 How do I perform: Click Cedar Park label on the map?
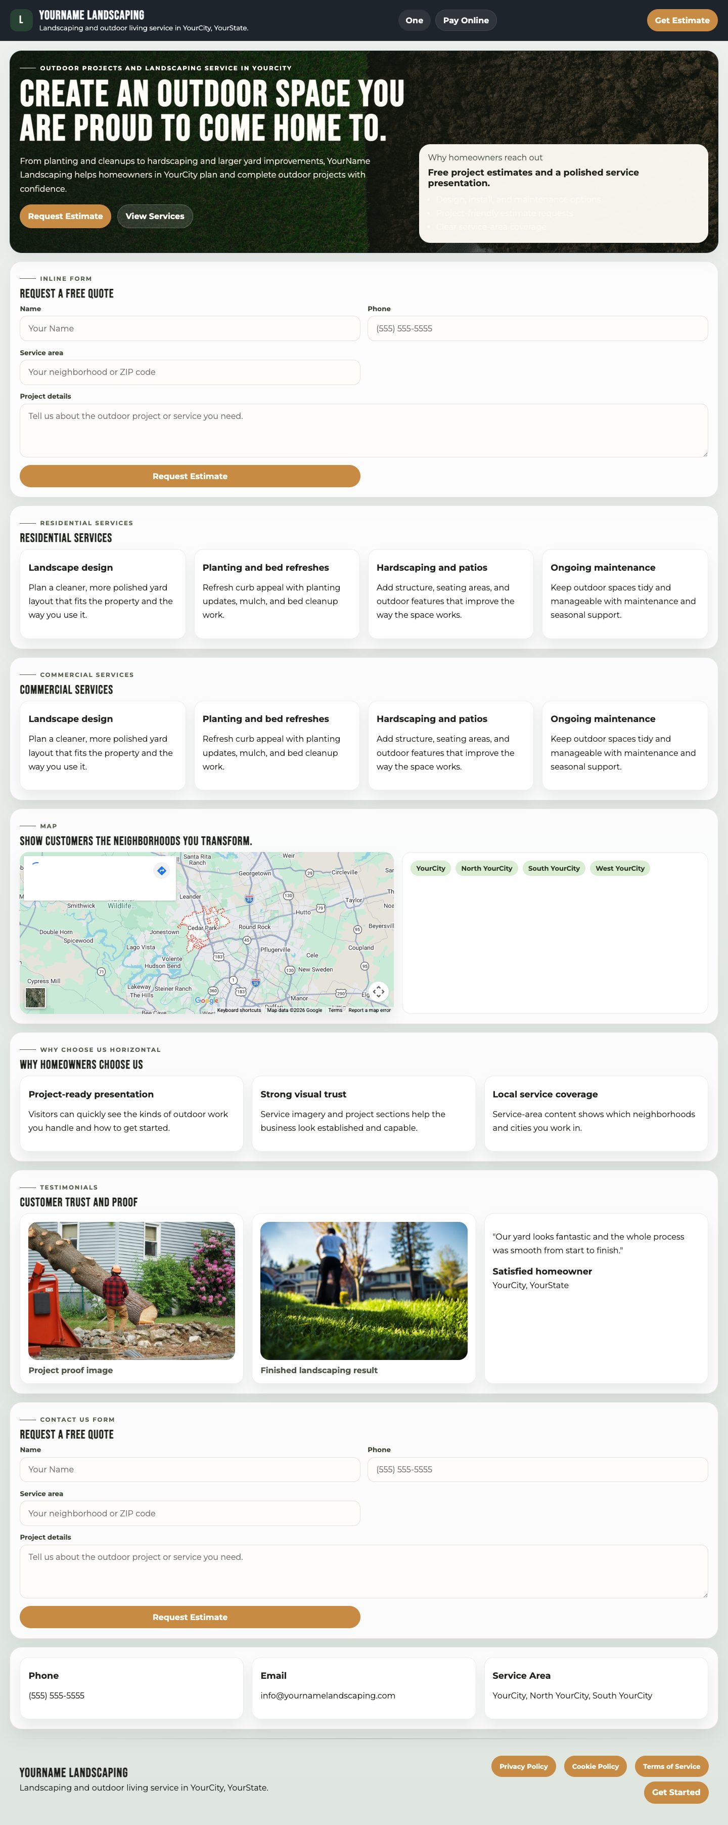(x=202, y=927)
